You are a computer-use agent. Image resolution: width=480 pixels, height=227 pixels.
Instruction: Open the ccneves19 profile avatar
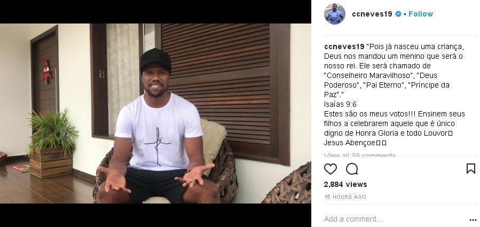tap(335, 14)
